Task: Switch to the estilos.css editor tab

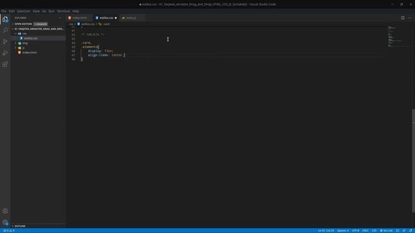Action: (x=106, y=17)
